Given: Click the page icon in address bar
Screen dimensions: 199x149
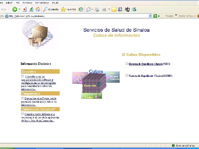Looking at the screenshot, I should click(x=6, y=16).
